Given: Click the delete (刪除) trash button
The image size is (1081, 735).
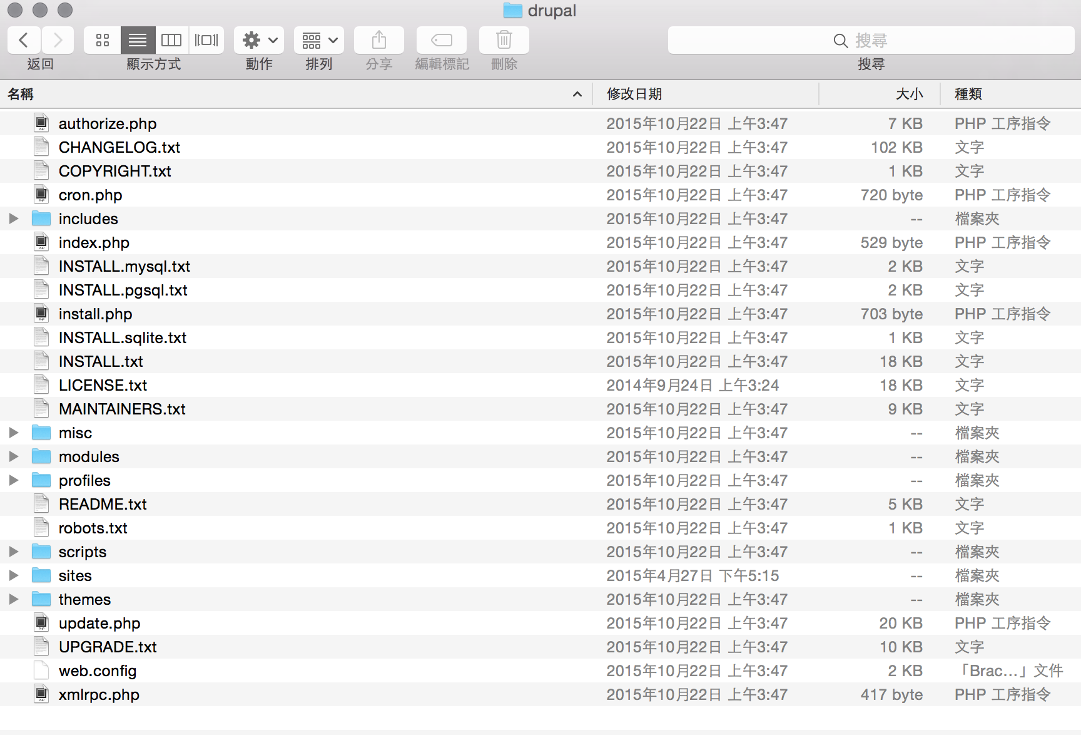Looking at the screenshot, I should (504, 40).
